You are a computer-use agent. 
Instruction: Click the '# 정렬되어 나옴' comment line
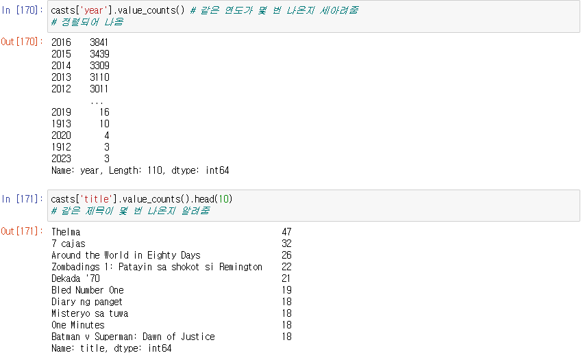pos(87,22)
